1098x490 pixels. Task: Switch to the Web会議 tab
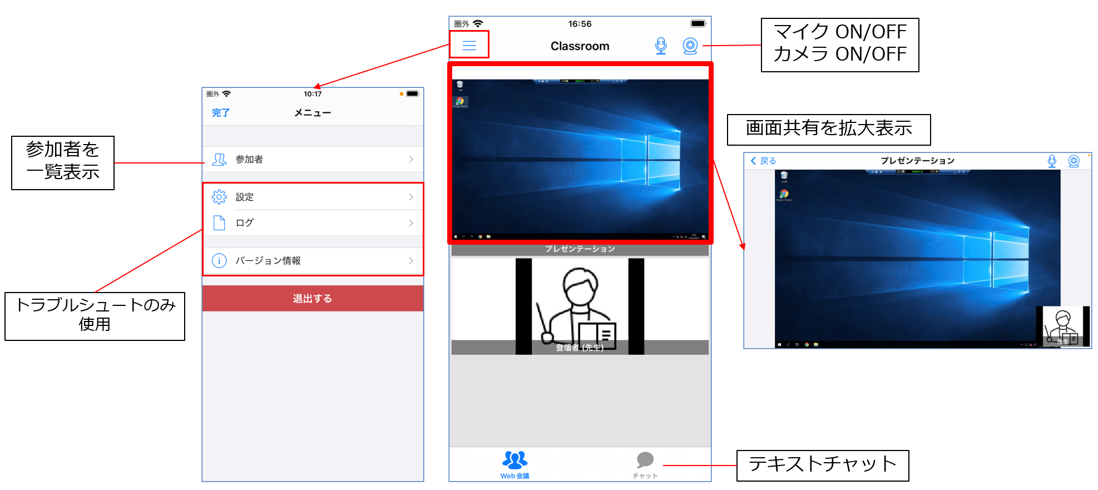point(515,465)
